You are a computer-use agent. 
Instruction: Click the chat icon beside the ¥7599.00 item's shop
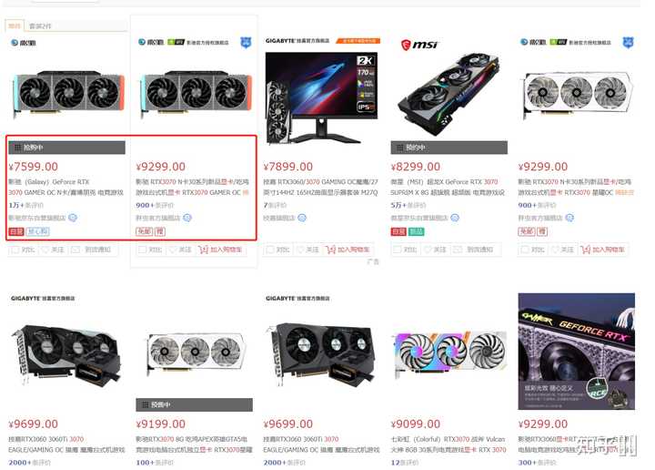[73, 218]
